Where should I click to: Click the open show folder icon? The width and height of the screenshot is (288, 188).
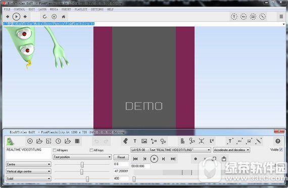coord(39,141)
